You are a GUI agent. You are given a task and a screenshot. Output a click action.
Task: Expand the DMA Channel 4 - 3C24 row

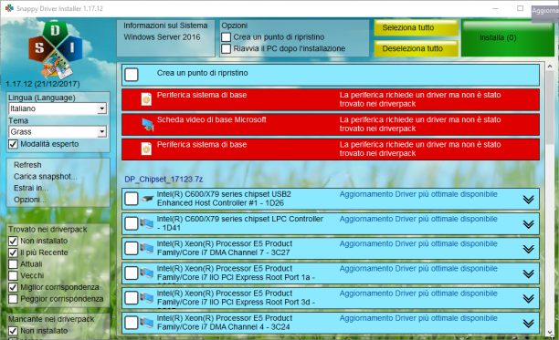click(528, 324)
